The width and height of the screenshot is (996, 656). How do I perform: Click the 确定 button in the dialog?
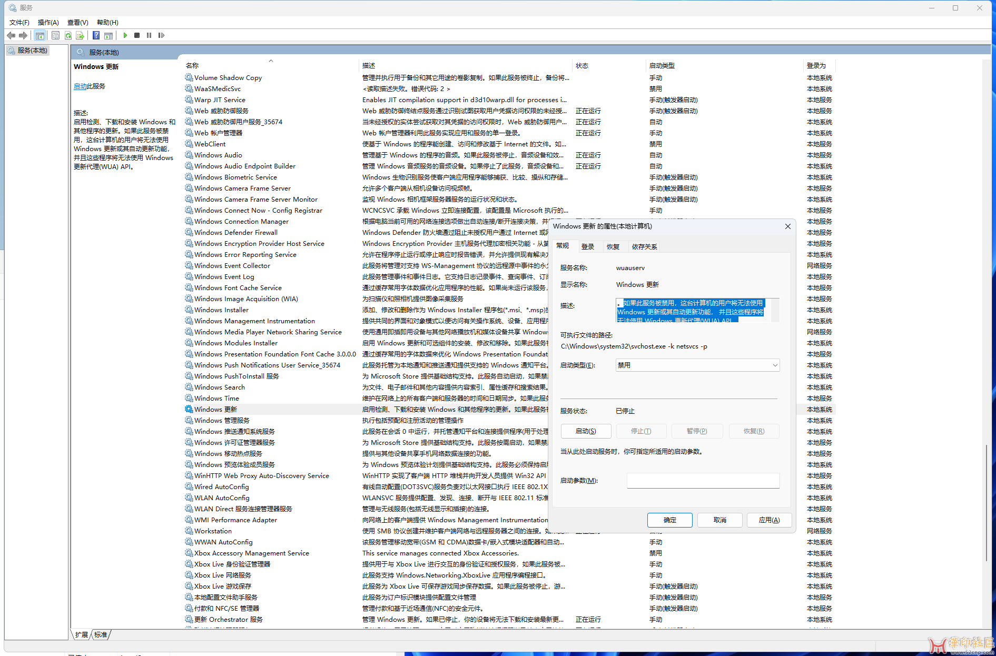pyautogui.click(x=670, y=520)
